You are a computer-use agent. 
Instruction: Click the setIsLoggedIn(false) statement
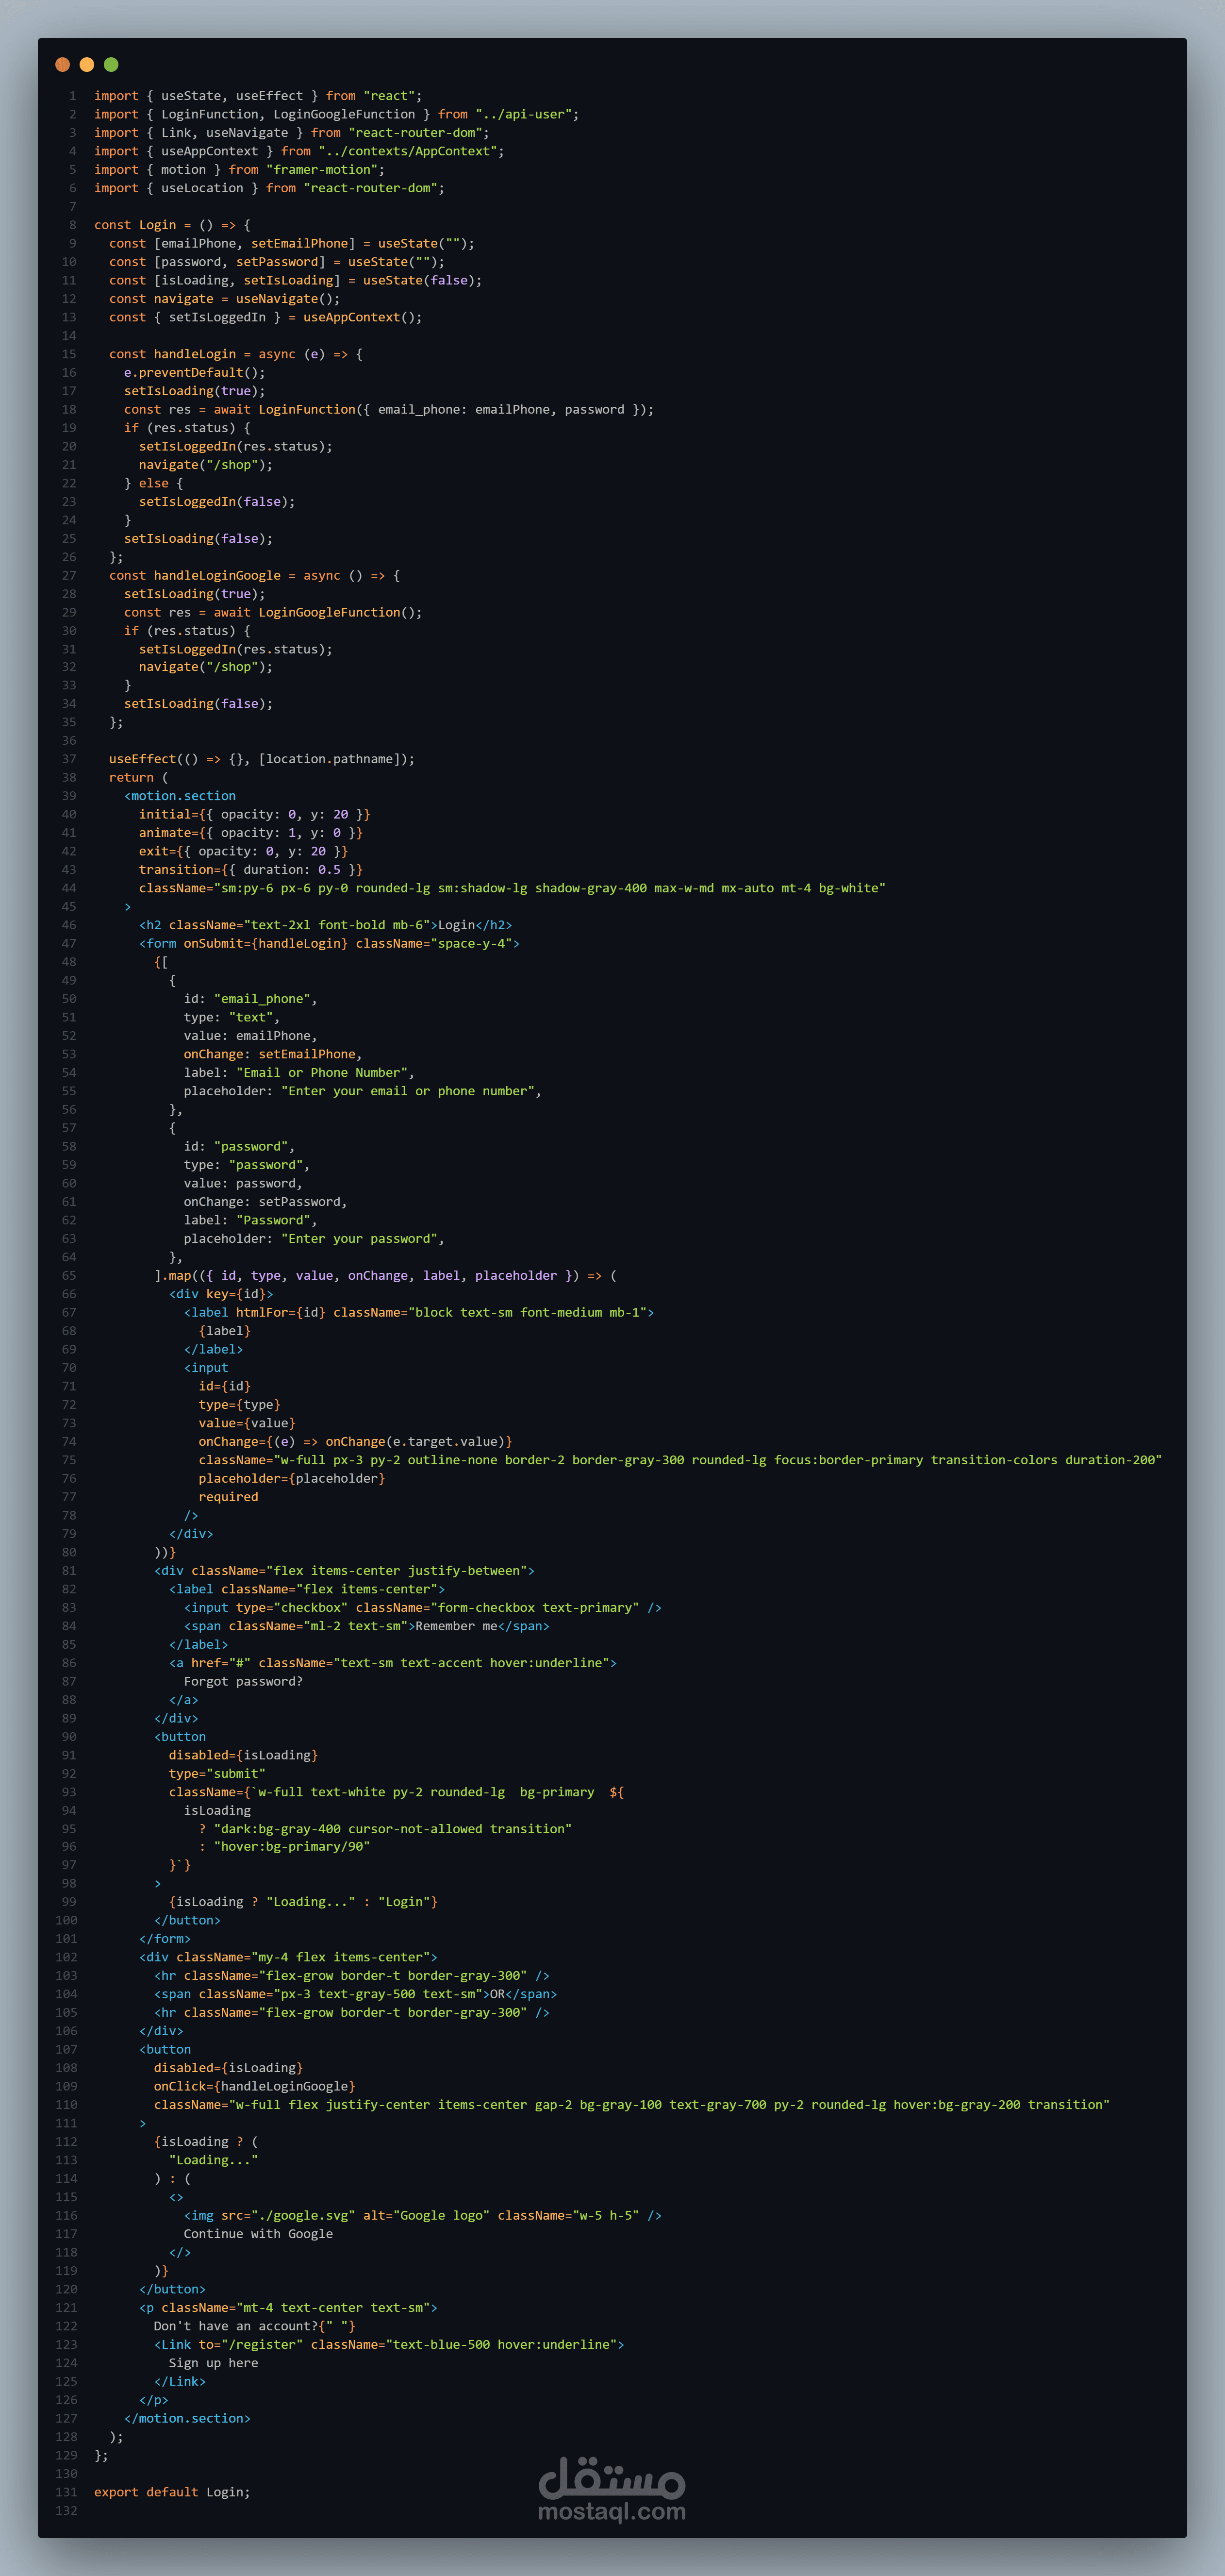coord(217,502)
